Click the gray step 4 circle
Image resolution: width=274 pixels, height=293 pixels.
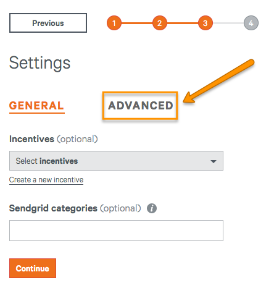[x=251, y=23]
